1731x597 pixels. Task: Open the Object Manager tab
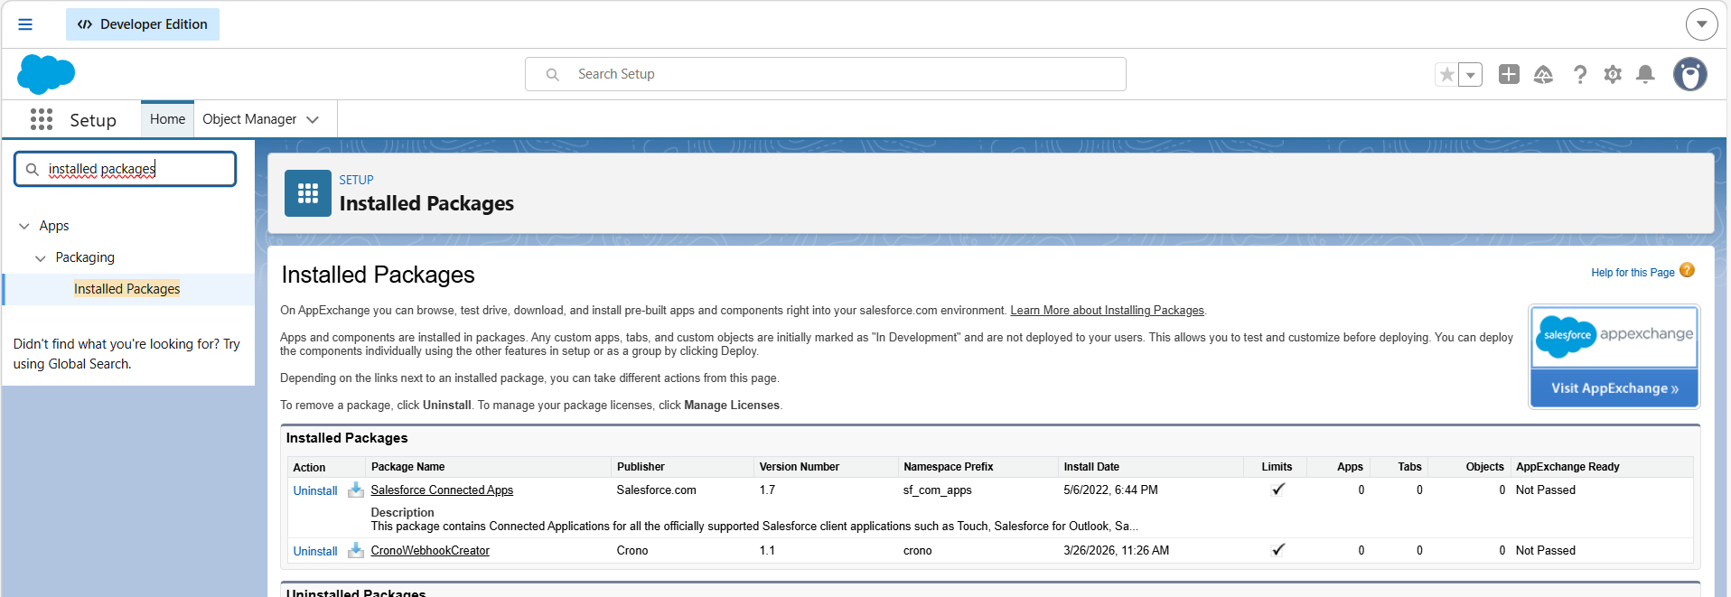(249, 119)
